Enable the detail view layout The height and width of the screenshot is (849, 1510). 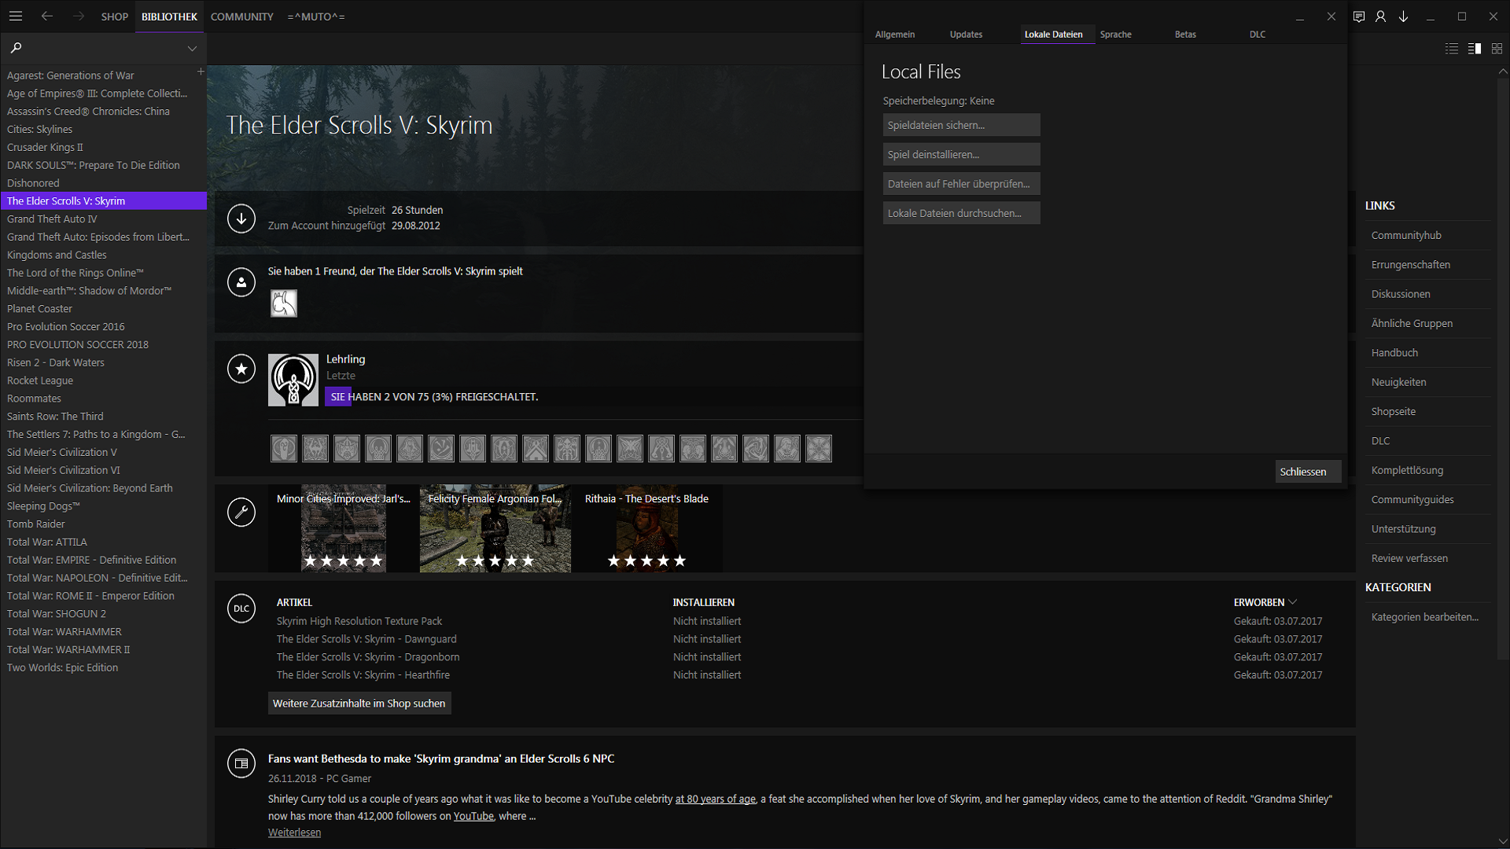click(x=1474, y=48)
